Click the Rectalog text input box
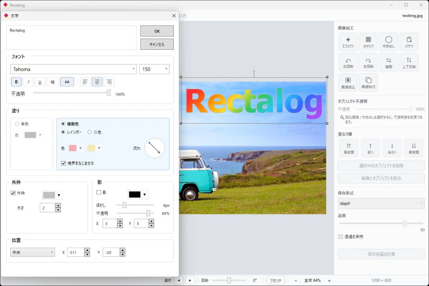Image resolution: width=429 pixels, height=286 pixels. pos(71,38)
